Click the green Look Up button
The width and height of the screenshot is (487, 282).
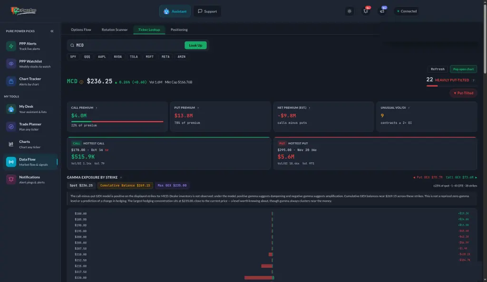[195, 45]
